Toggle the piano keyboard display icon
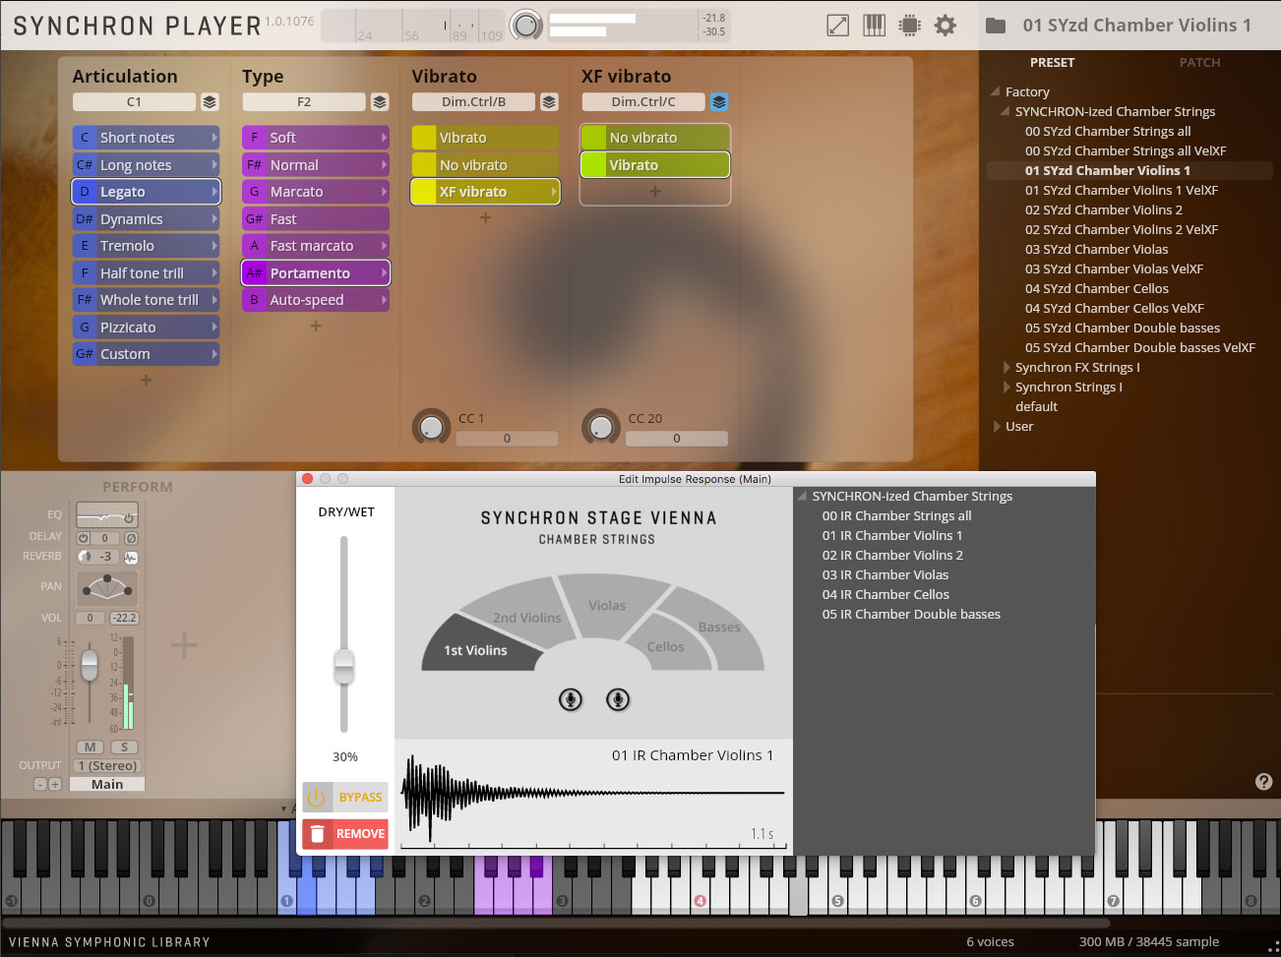Viewport: 1281px width, 957px height. (874, 26)
